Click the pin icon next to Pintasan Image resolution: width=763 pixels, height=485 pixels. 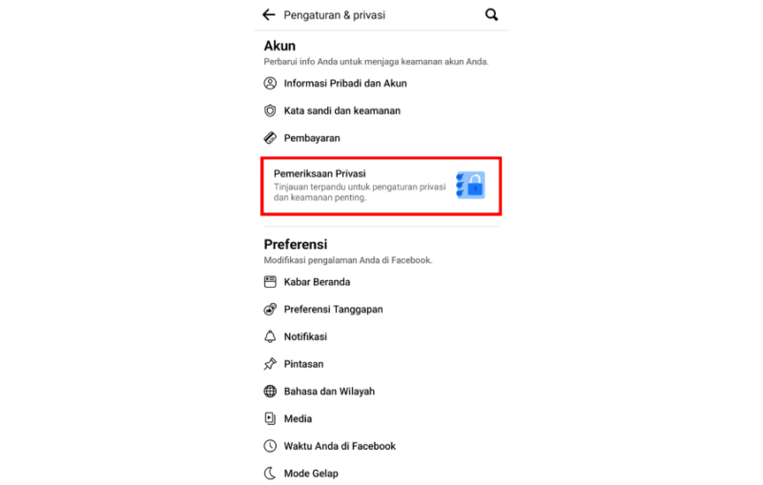click(x=270, y=364)
